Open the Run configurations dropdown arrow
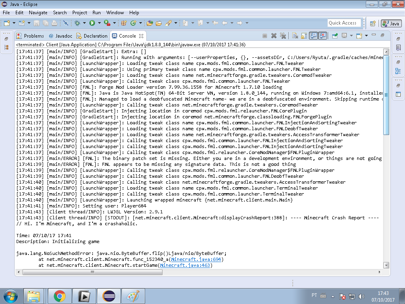Image resolution: width=405 pixels, height=304 pixels. [x=99, y=23]
